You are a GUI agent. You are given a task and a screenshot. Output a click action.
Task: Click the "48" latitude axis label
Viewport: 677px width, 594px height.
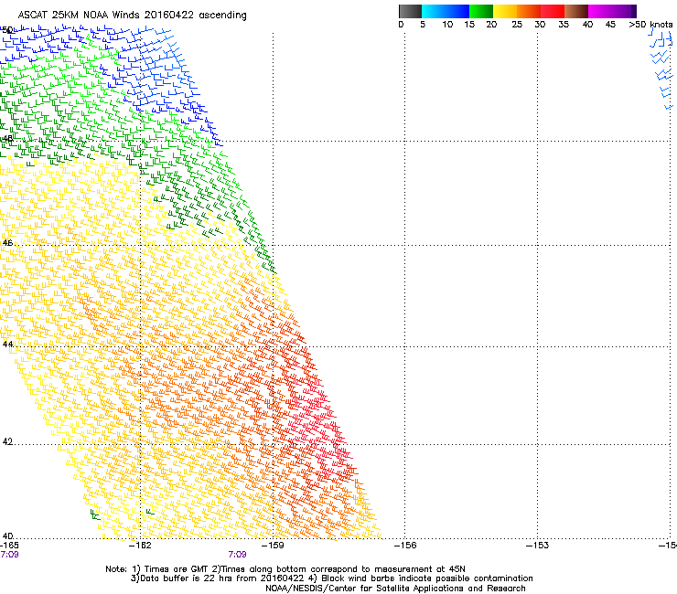click(x=7, y=139)
